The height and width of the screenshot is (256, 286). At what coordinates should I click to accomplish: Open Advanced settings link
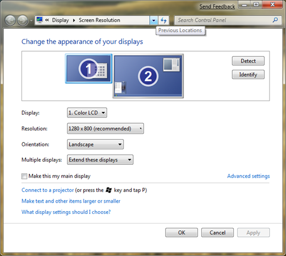tap(248, 176)
